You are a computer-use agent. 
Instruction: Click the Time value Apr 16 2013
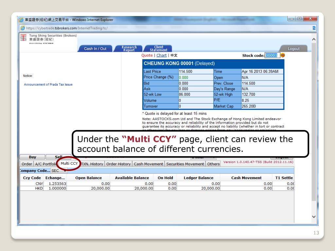[260, 72]
